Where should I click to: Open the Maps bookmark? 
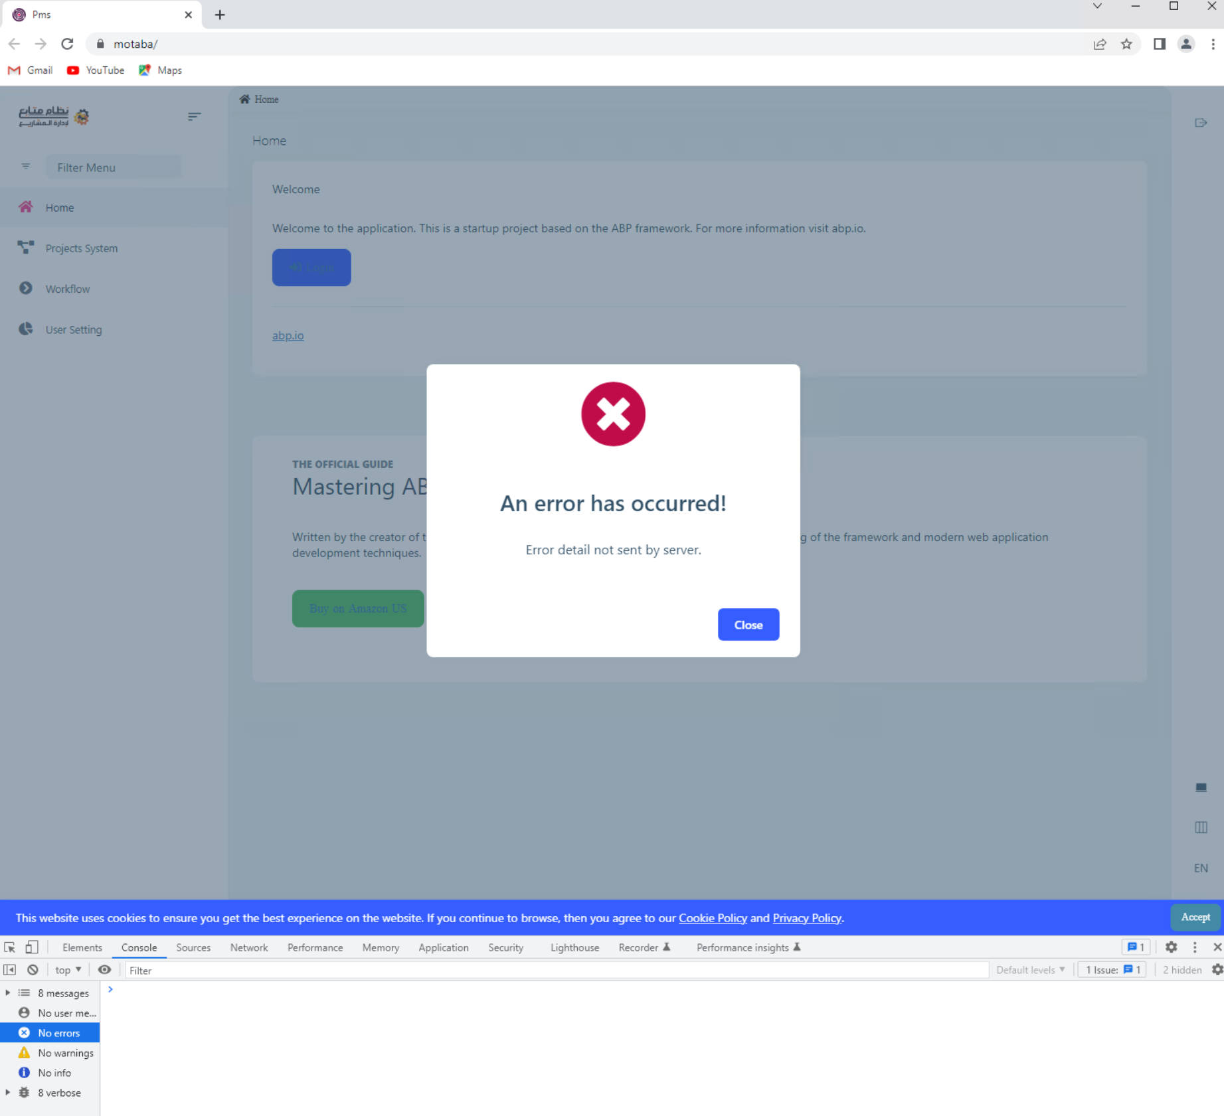(160, 70)
